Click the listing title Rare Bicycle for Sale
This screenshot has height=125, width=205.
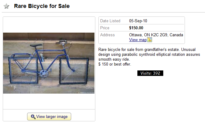[42, 6]
